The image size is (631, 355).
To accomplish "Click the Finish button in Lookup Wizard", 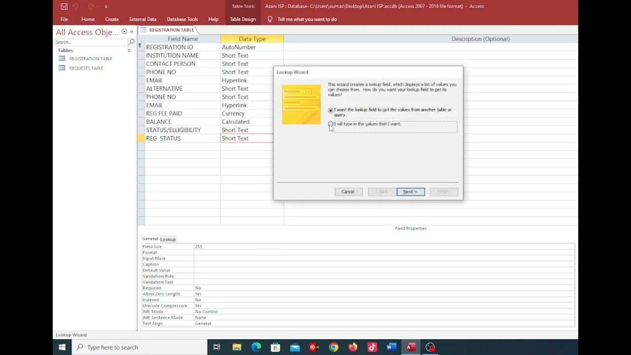I will pos(443,192).
